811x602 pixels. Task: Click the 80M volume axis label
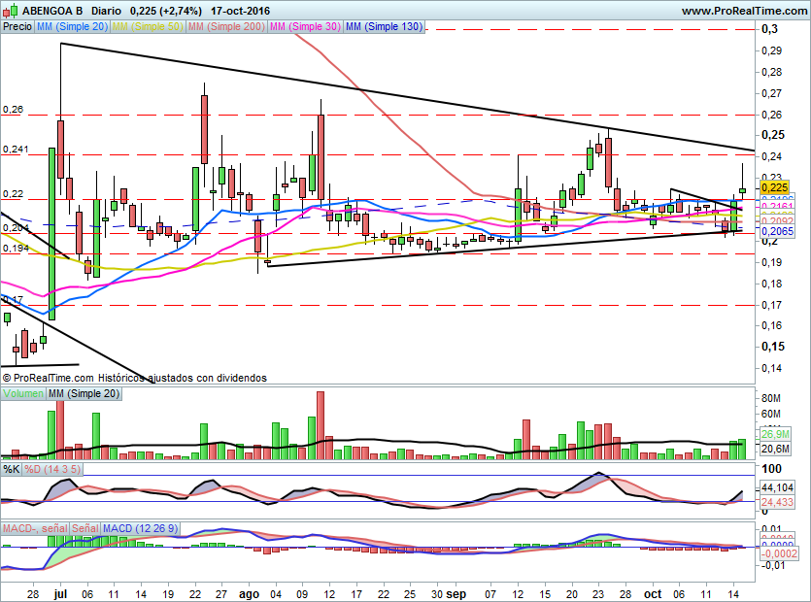pyautogui.click(x=770, y=399)
